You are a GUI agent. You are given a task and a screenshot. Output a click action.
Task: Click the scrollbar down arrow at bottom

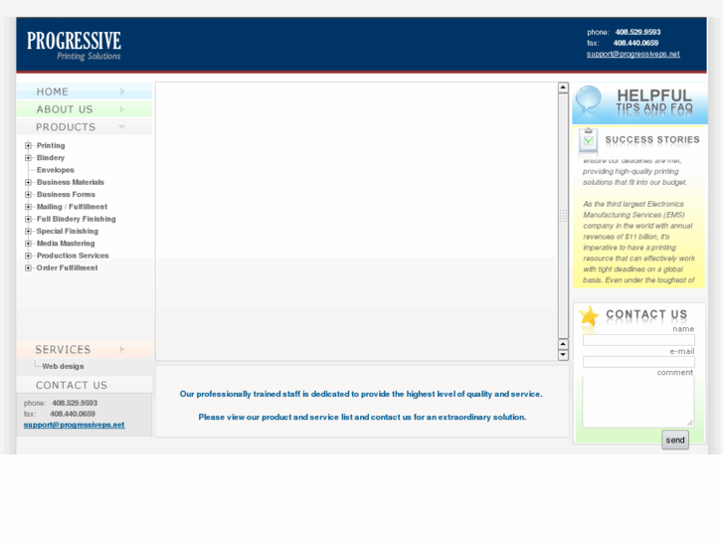coord(563,355)
